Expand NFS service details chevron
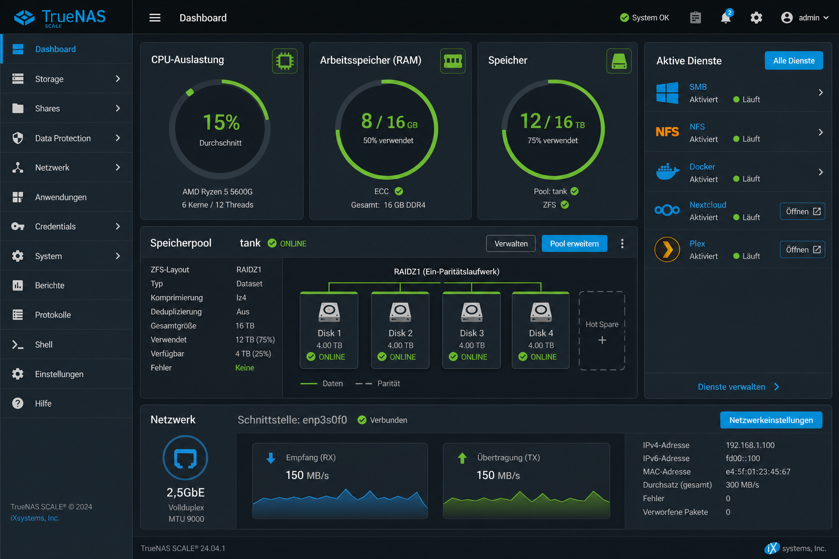This screenshot has height=559, width=839. pyautogui.click(x=820, y=132)
